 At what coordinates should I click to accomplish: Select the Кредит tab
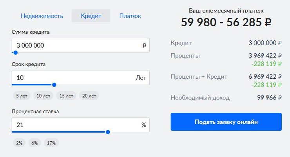pyautogui.click(x=91, y=16)
